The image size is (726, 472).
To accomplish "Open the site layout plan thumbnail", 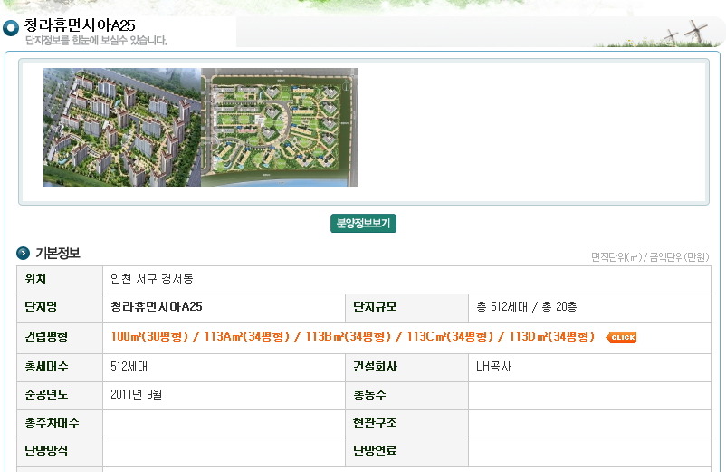I will click(280, 128).
